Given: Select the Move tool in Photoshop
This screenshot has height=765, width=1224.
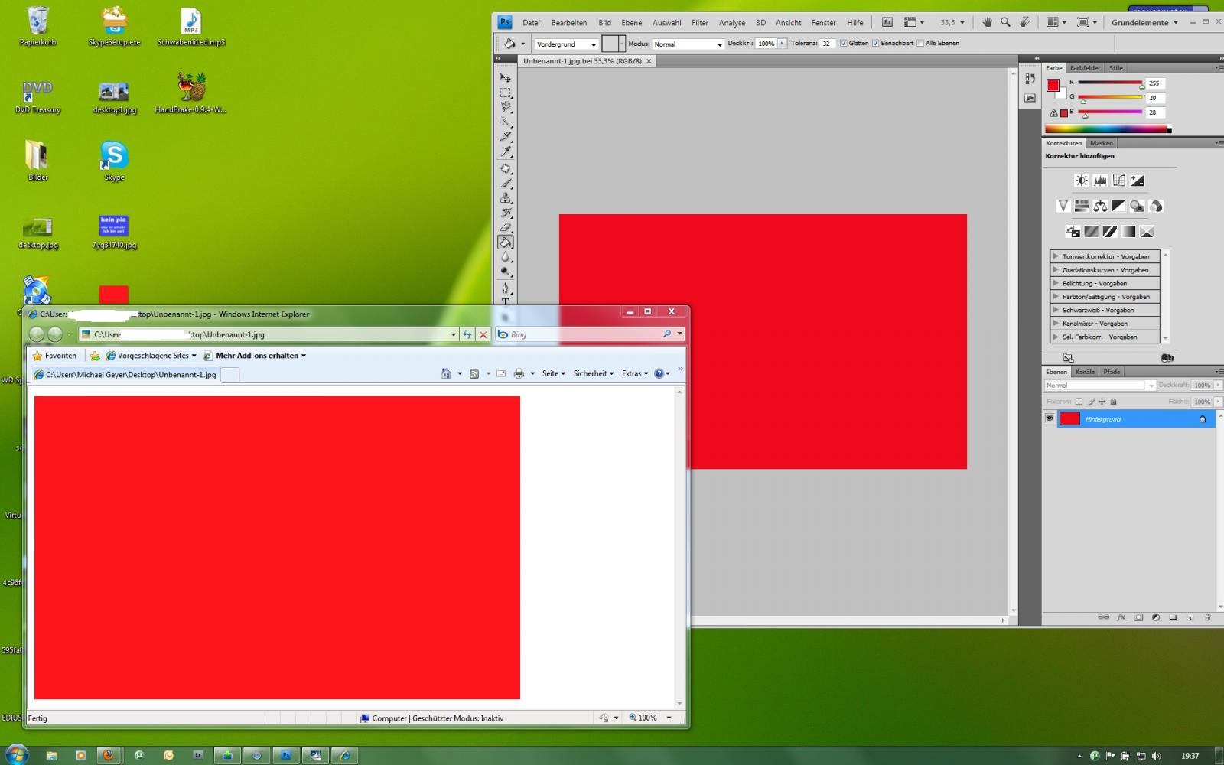Looking at the screenshot, I should [x=506, y=77].
